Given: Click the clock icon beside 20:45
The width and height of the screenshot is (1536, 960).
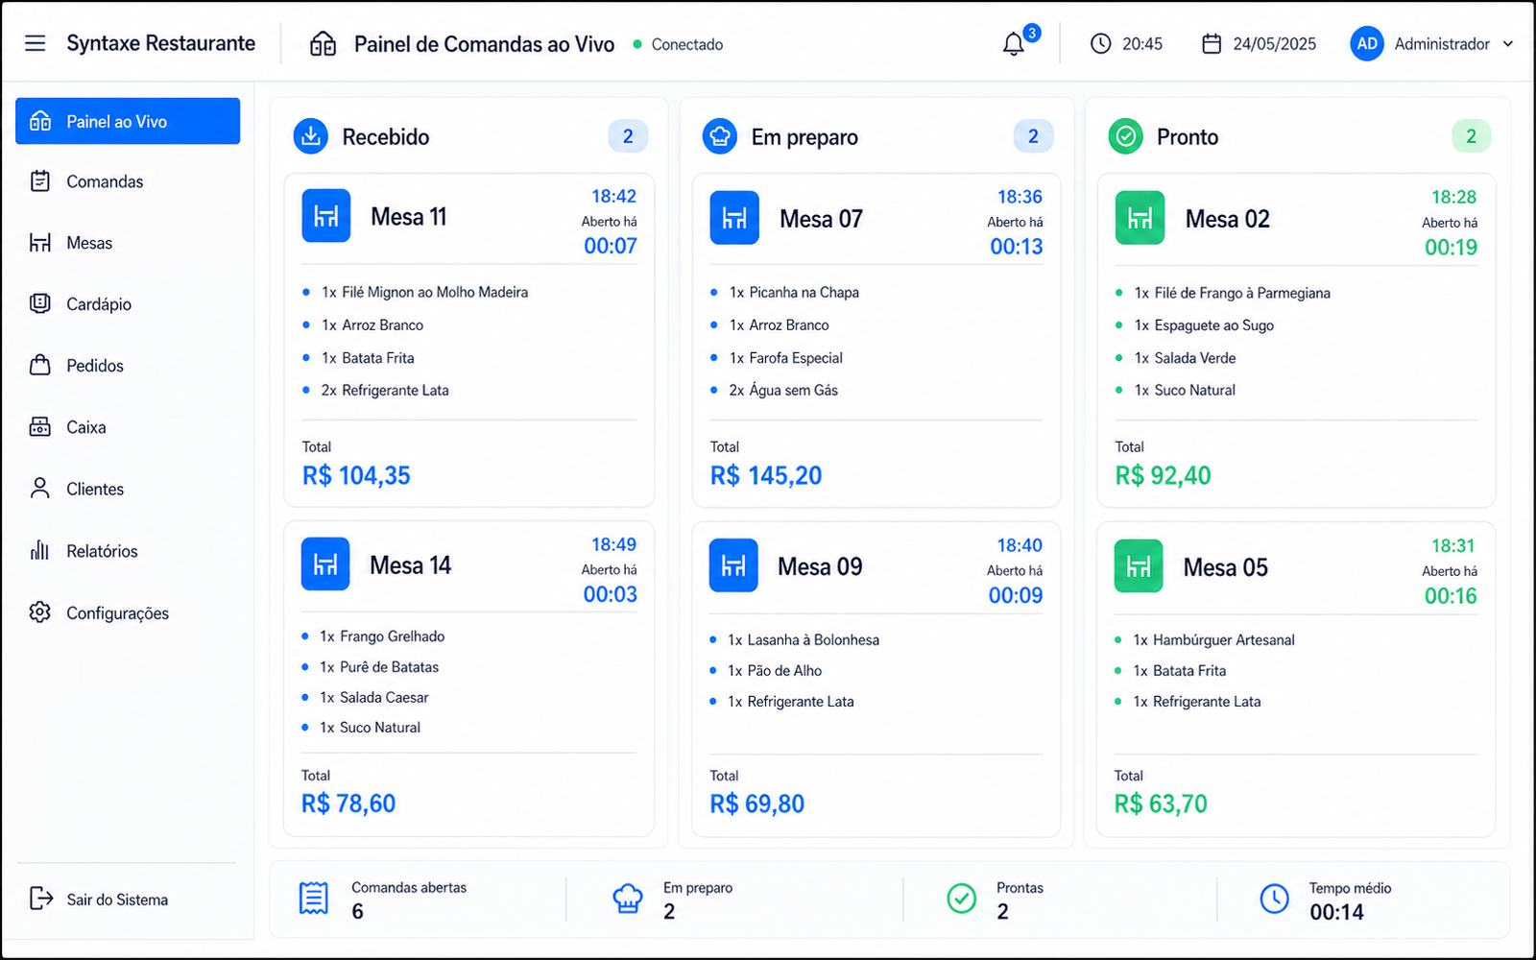Looking at the screenshot, I should tap(1101, 44).
